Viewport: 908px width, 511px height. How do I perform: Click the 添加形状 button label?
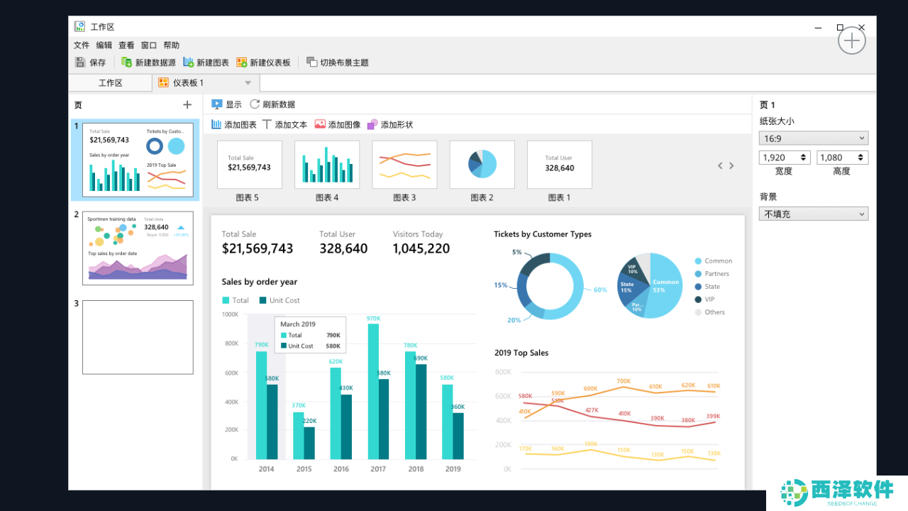[397, 124]
